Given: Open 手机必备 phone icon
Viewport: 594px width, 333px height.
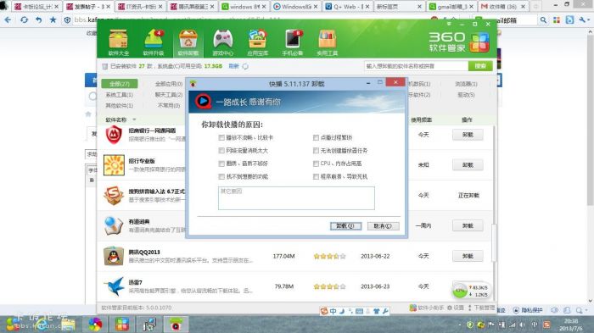Looking at the screenshot, I should (x=293, y=42).
